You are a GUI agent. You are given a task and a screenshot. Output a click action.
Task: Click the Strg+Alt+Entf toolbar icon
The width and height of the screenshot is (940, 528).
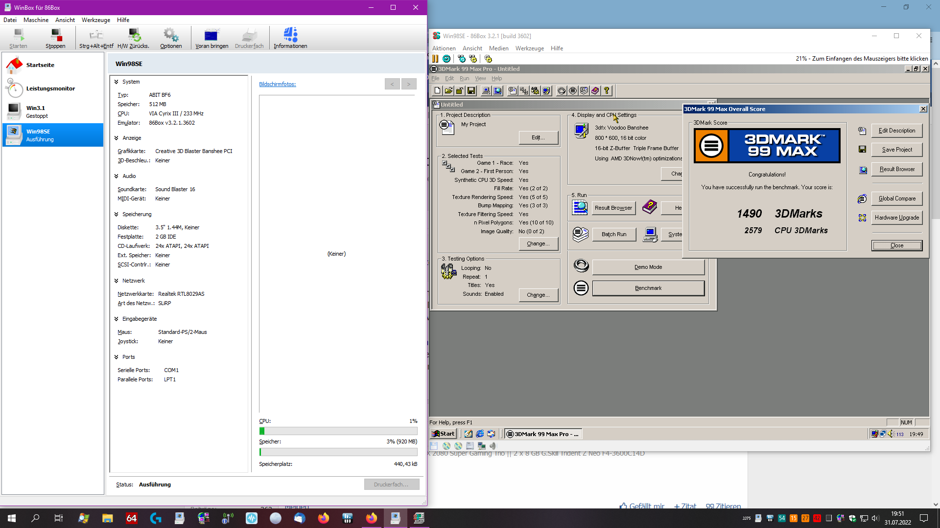(x=96, y=35)
